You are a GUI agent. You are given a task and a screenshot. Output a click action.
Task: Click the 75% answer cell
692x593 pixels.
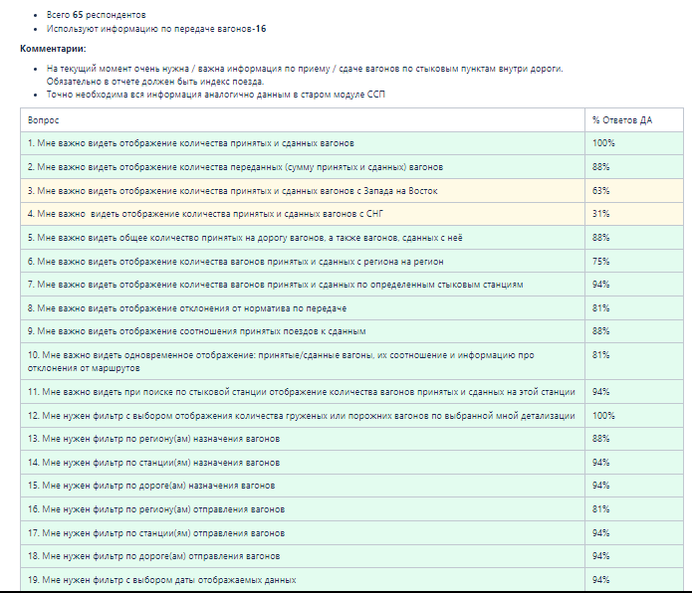click(x=600, y=261)
